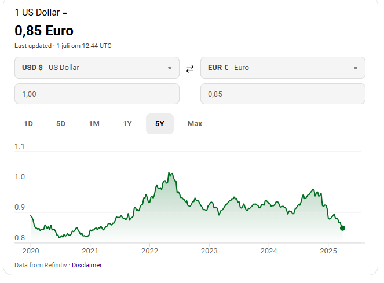
Task: Click the 0,85 Euro result heading
Action: click(x=44, y=31)
